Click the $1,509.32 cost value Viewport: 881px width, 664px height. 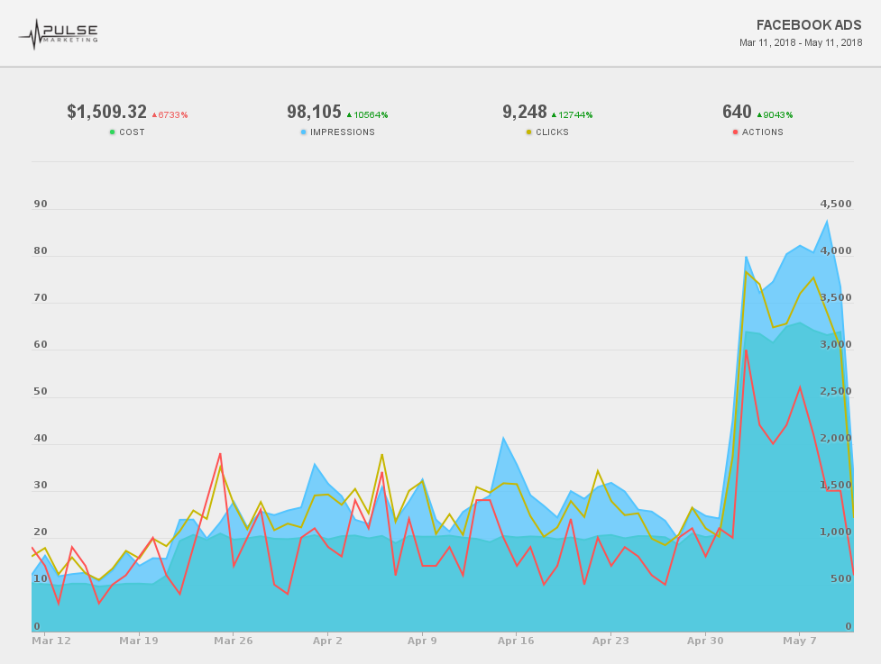point(106,112)
